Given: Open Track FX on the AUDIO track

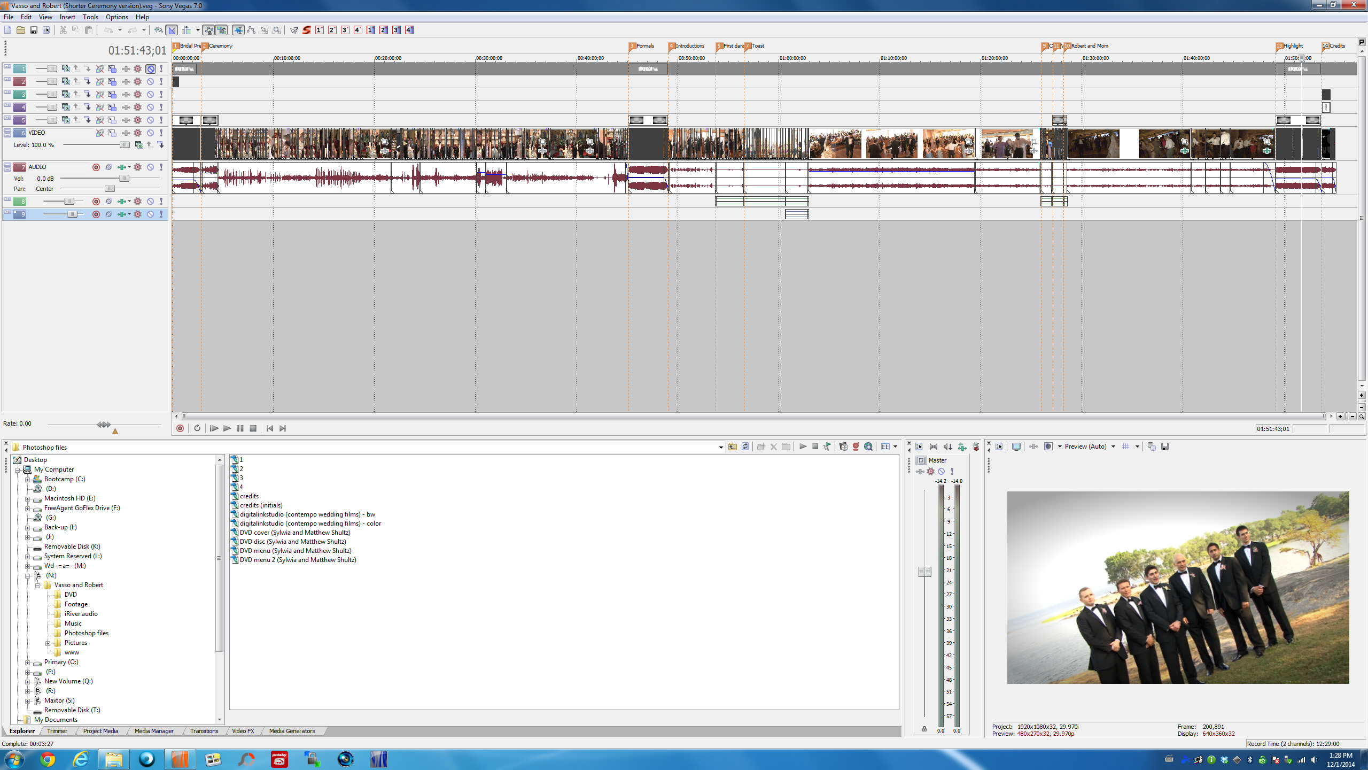Looking at the screenshot, I should [122, 167].
